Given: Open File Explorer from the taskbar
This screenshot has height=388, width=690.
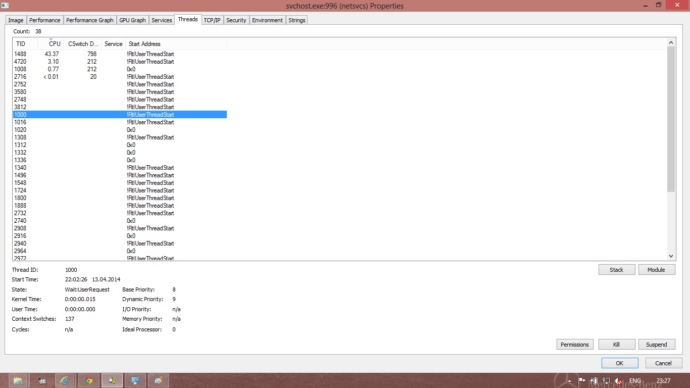Looking at the screenshot, I should tap(18, 380).
